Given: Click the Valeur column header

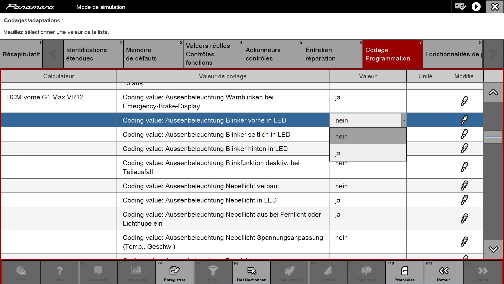Looking at the screenshot, I should [x=368, y=76].
